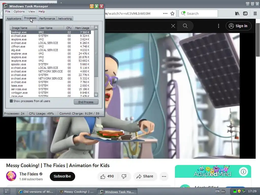
Task: Click the YouTube Sign in button
Action: 239,26
